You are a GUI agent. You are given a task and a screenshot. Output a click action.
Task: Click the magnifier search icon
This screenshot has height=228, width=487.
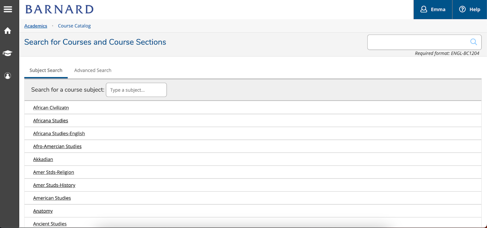coord(474,42)
